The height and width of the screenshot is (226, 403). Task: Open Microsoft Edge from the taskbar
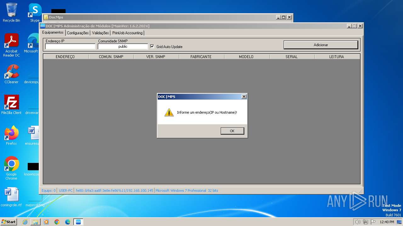click(x=68, y=222)
